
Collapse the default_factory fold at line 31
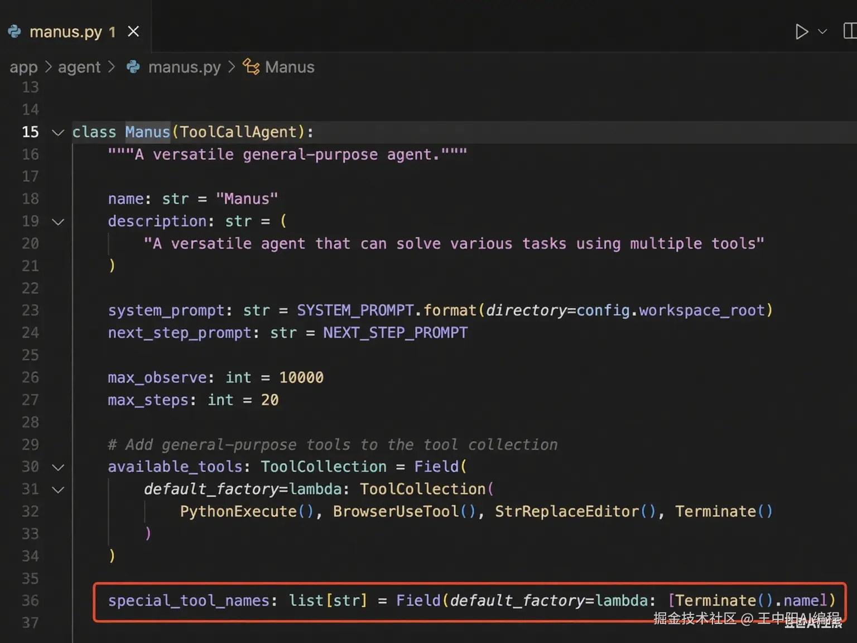58,490
